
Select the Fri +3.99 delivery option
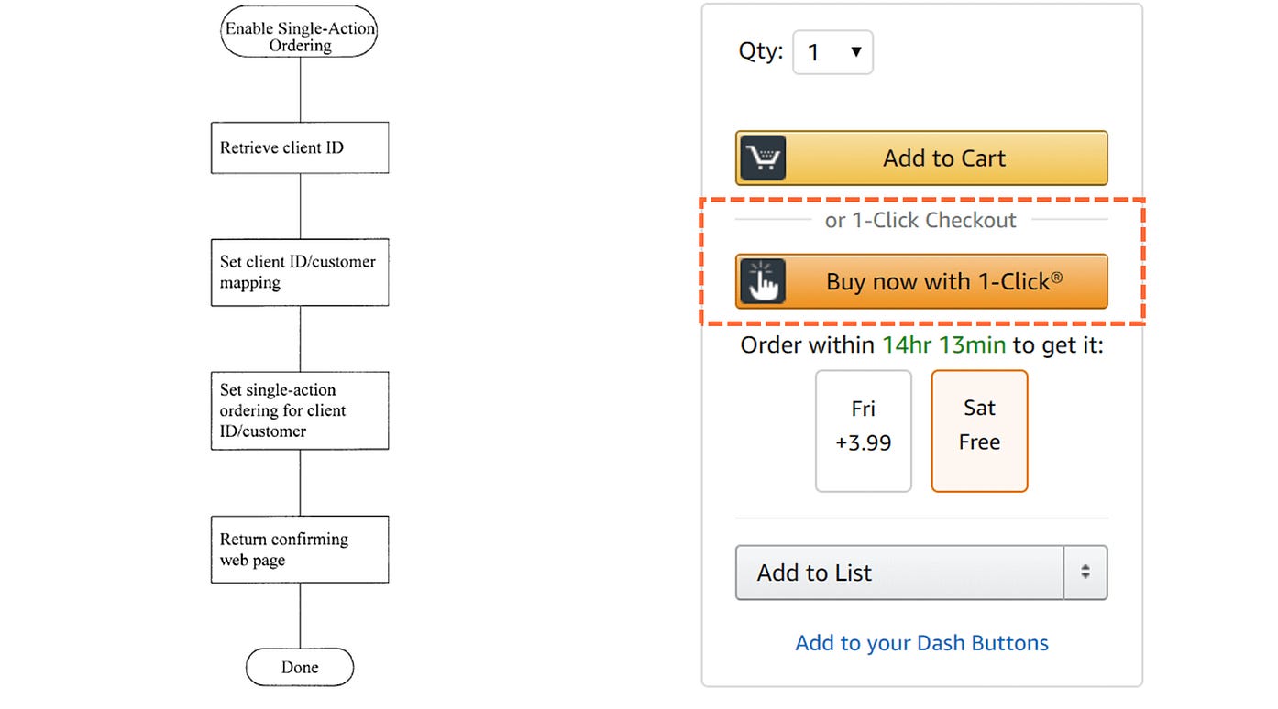(x=863, y=431)
